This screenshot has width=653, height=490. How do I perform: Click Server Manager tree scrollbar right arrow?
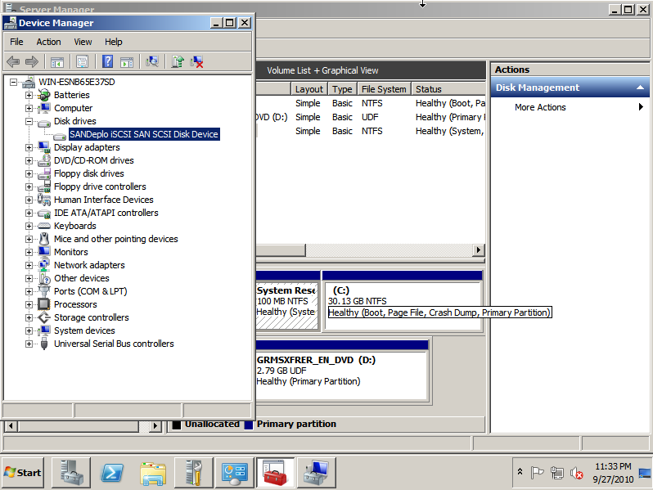[155, 426]
